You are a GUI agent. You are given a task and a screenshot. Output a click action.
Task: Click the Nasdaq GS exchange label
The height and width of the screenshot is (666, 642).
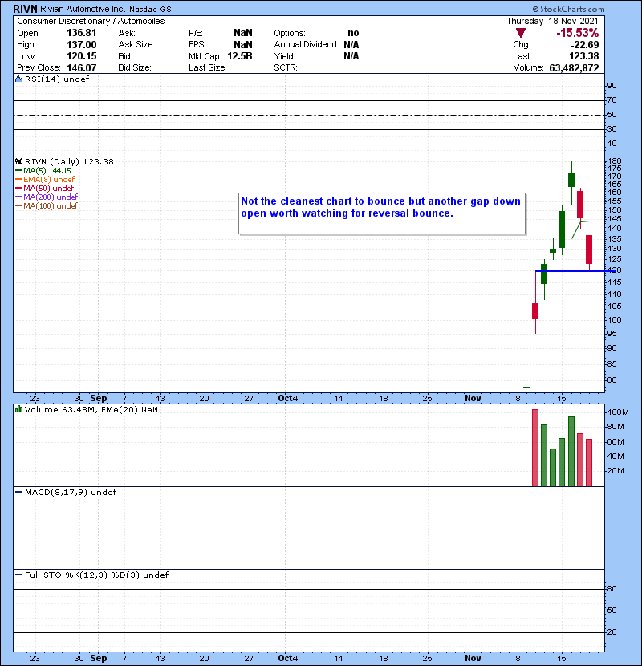coord(150,10)
